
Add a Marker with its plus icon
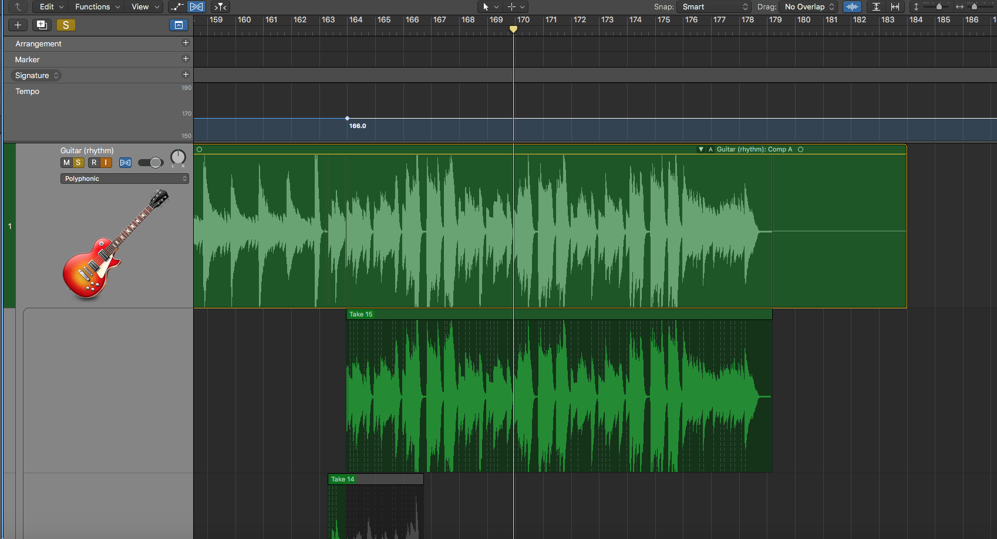(x=186, y=59)
